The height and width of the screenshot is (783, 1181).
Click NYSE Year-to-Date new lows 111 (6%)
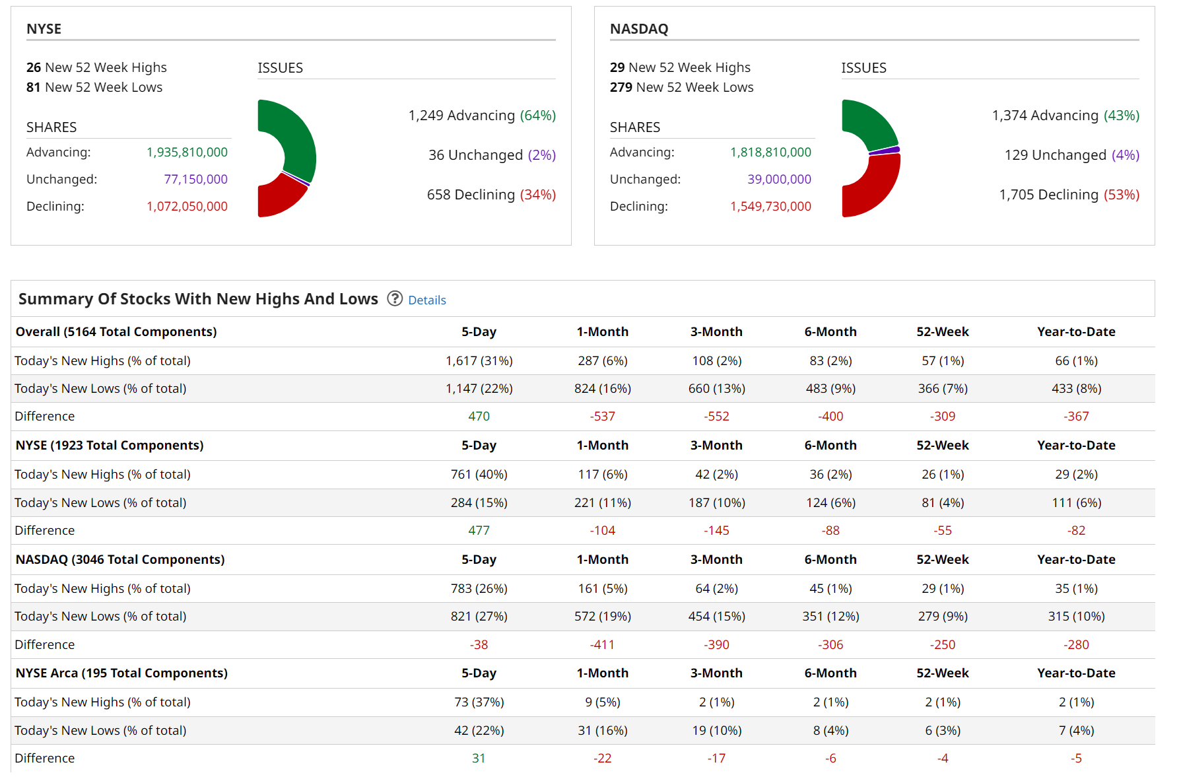click(1077, 503)
